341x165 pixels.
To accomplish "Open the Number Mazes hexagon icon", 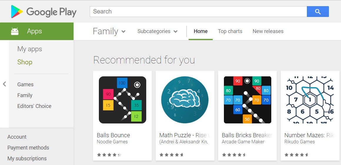I will click(x=310, y=100).
